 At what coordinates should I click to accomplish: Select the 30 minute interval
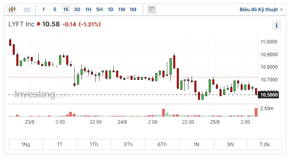[x=77, y=10]
